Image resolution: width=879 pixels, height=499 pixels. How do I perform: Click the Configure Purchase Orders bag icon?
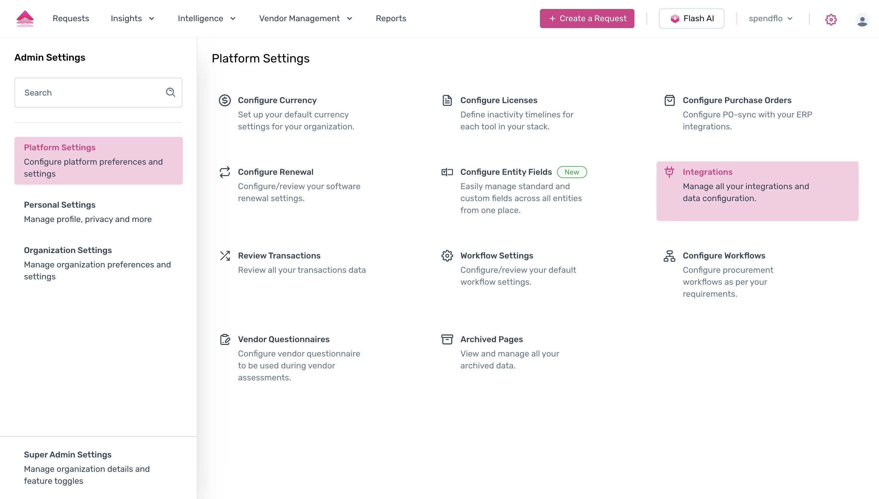tap(669, 100)
